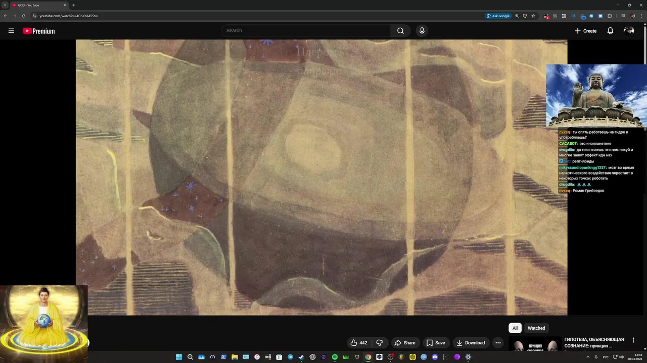Open Discord from taskbar
The height and width of the screenshot is (363, 647).
(435, 357)
